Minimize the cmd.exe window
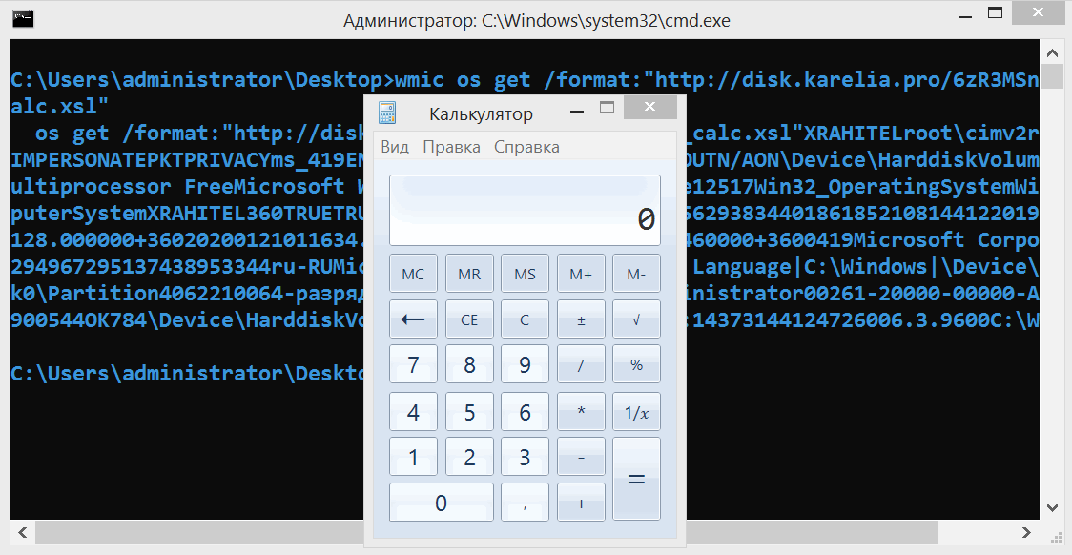The image size is (1072, 555). click(964, 15)
